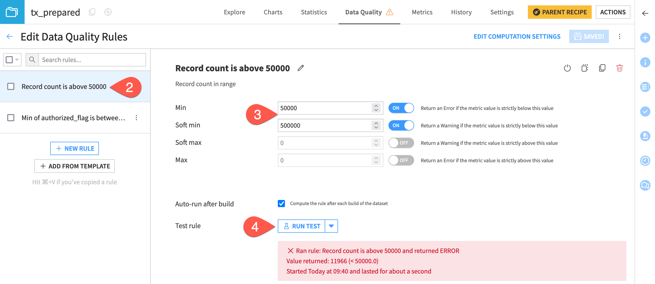The width and height of the screenshot is (655, 284).
Task: Open the Metrics tab
Action: 422,12
